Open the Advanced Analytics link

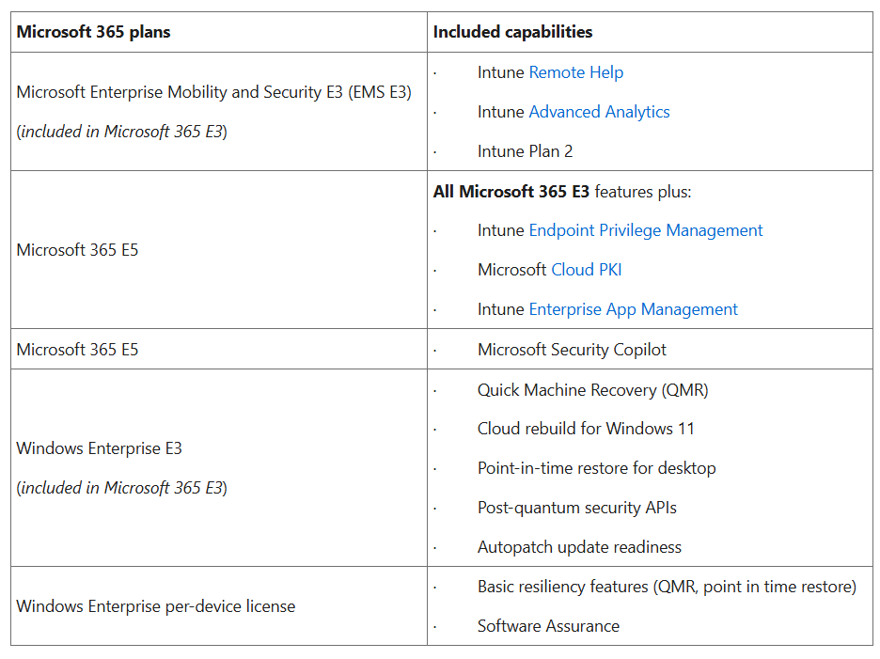click(x=599, y=112)
